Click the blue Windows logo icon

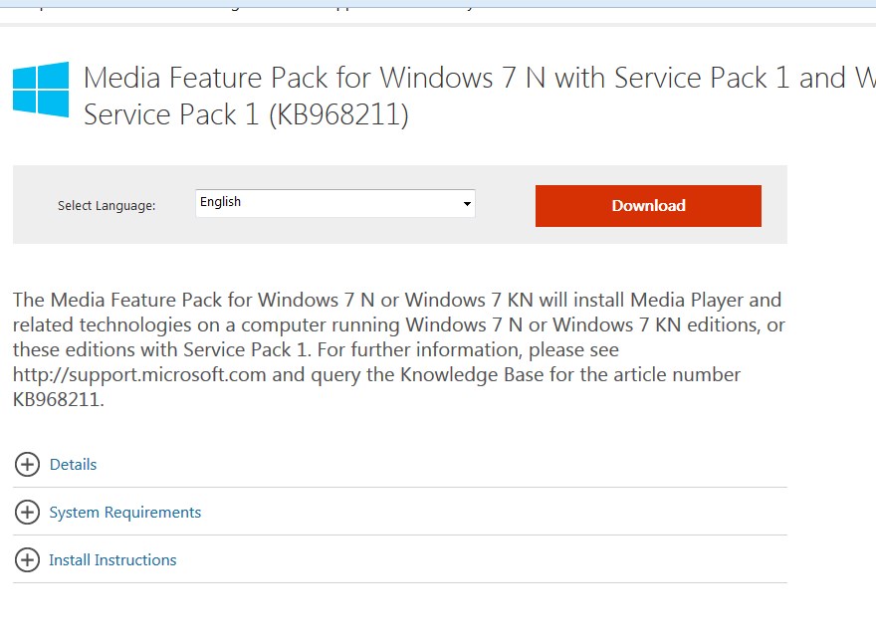41,90
